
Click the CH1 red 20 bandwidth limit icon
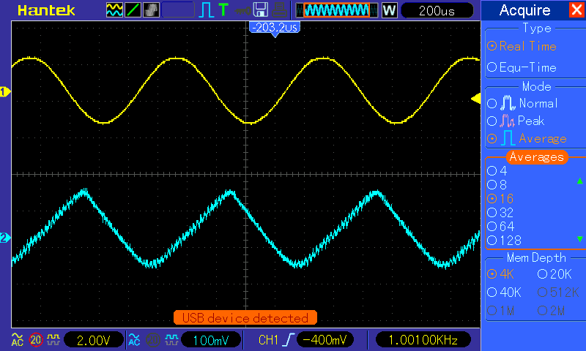(36, 340)
